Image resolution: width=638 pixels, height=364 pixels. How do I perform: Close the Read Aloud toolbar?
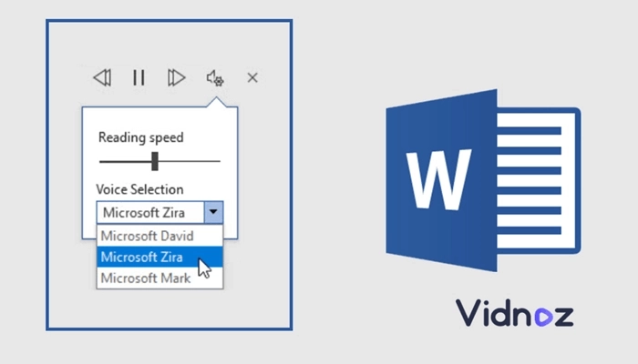pos(252,77)
